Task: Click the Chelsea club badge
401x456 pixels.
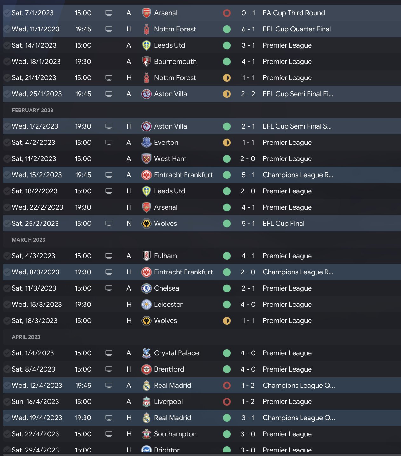Action: [x=146, y=288]
